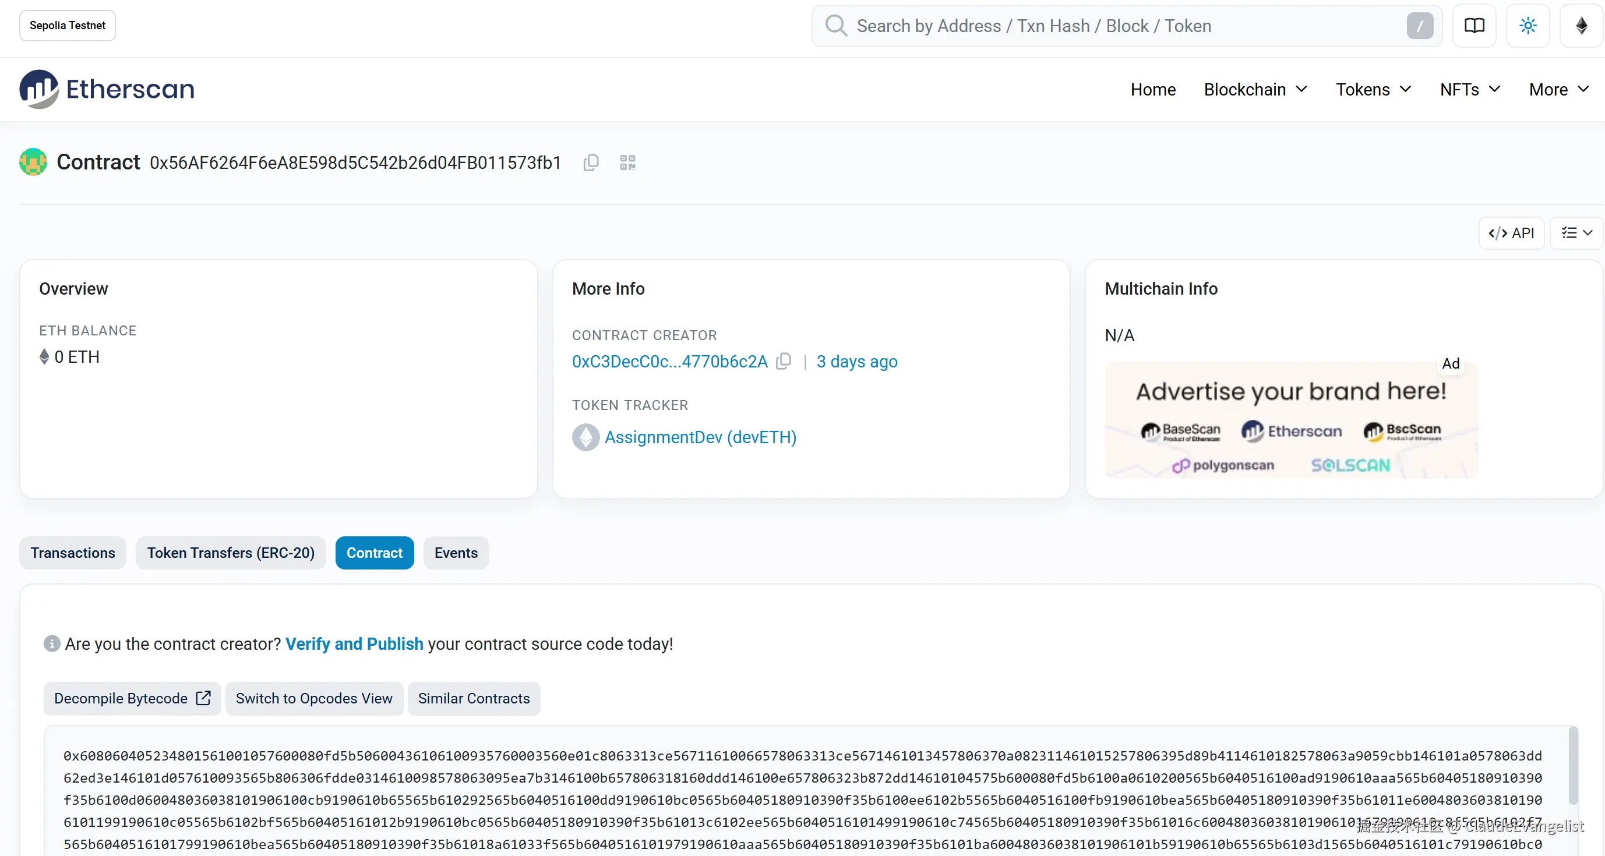
Task: Click the Decompile Bytecode button
Action: (132, 698)
